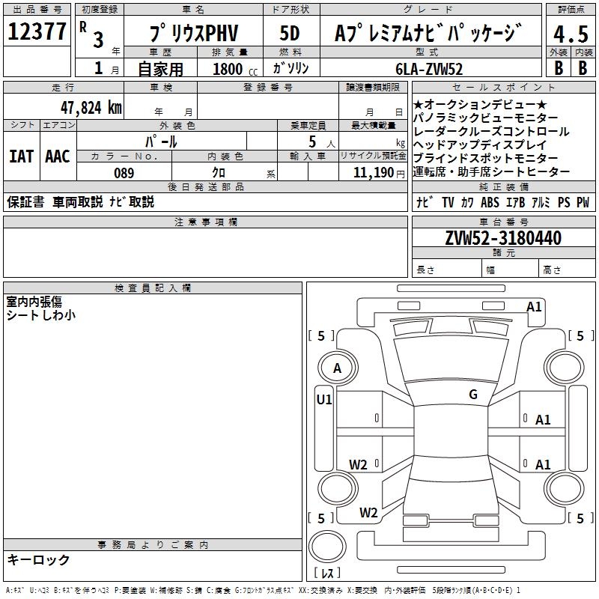Click PS in genuine equipment
The image size is (599, 599).
click(x=564, y=202)
